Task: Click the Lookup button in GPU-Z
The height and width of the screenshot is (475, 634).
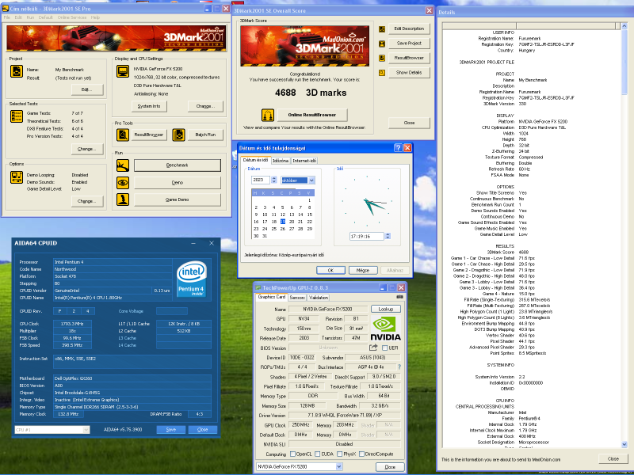Action: coord(386,309)
